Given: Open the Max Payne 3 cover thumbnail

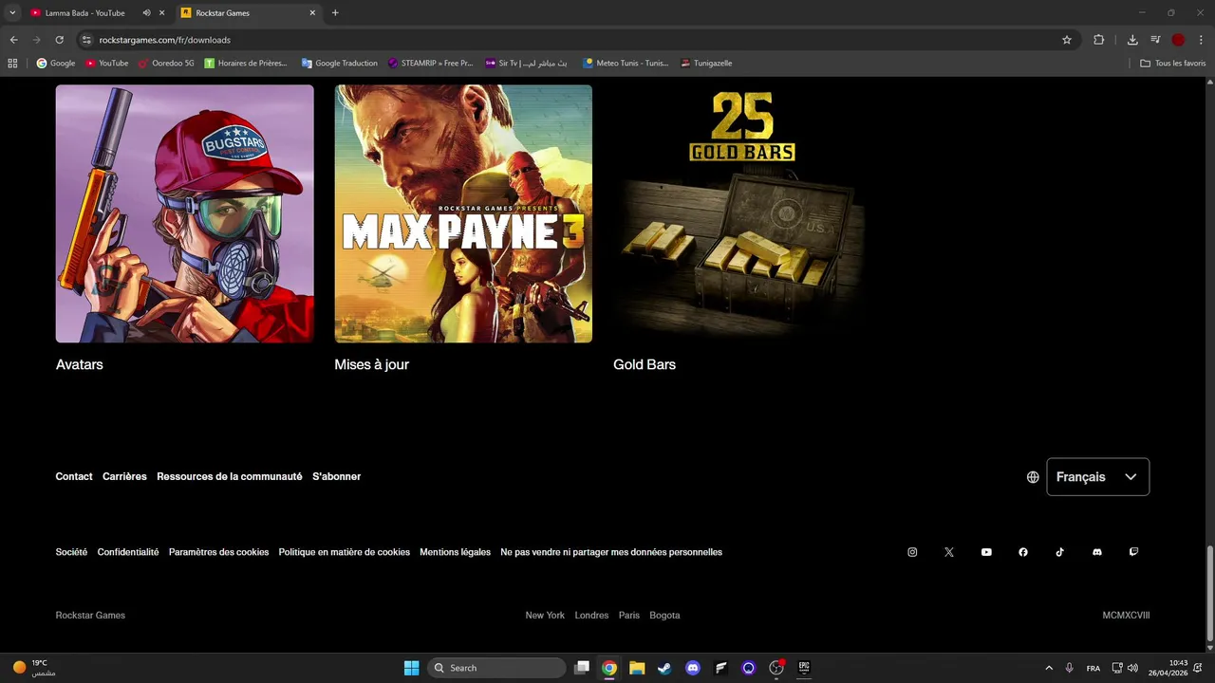Looking at the screenshot, I should (x=463, y=213).
